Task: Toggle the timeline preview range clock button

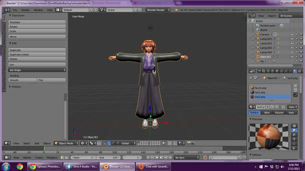Action: [x=62, y=158]
